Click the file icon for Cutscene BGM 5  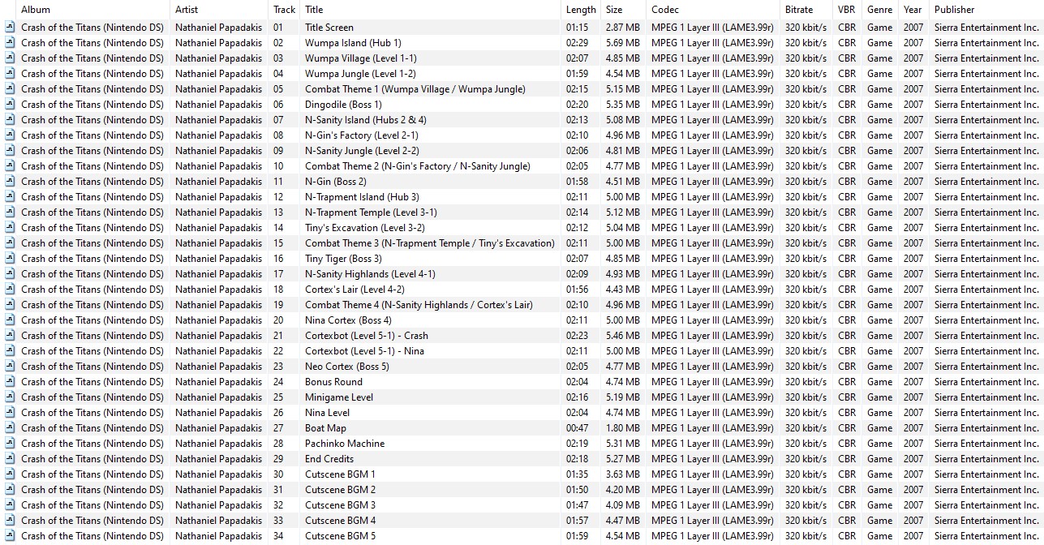click(x=10, y=536)
